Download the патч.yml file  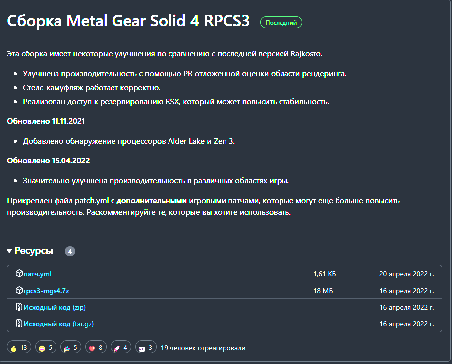(x=38, y=274)
